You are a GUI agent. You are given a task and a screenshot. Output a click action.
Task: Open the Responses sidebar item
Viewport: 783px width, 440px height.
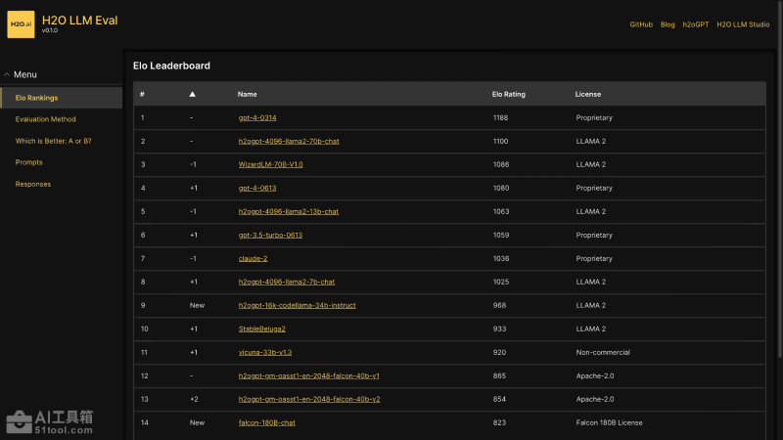click(x=33, y=184)
